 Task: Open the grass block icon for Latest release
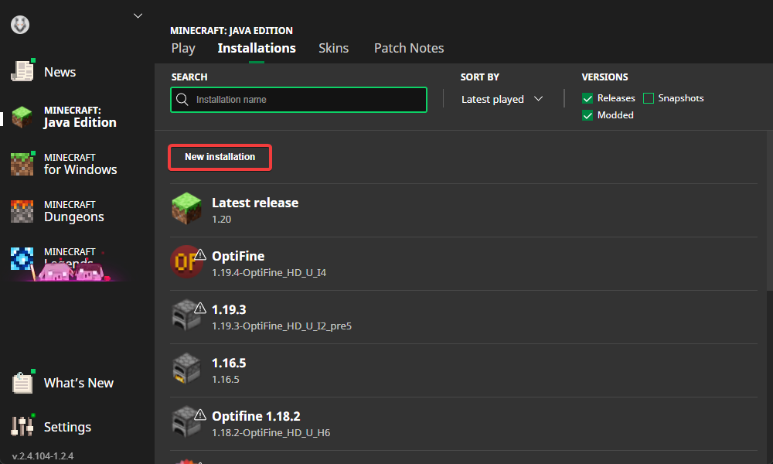pos(186,208)
